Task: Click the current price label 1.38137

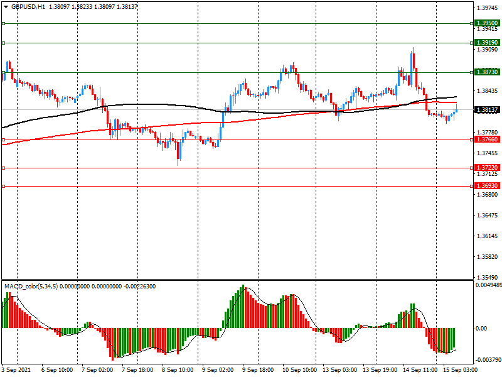Action: tap(488, 110)
